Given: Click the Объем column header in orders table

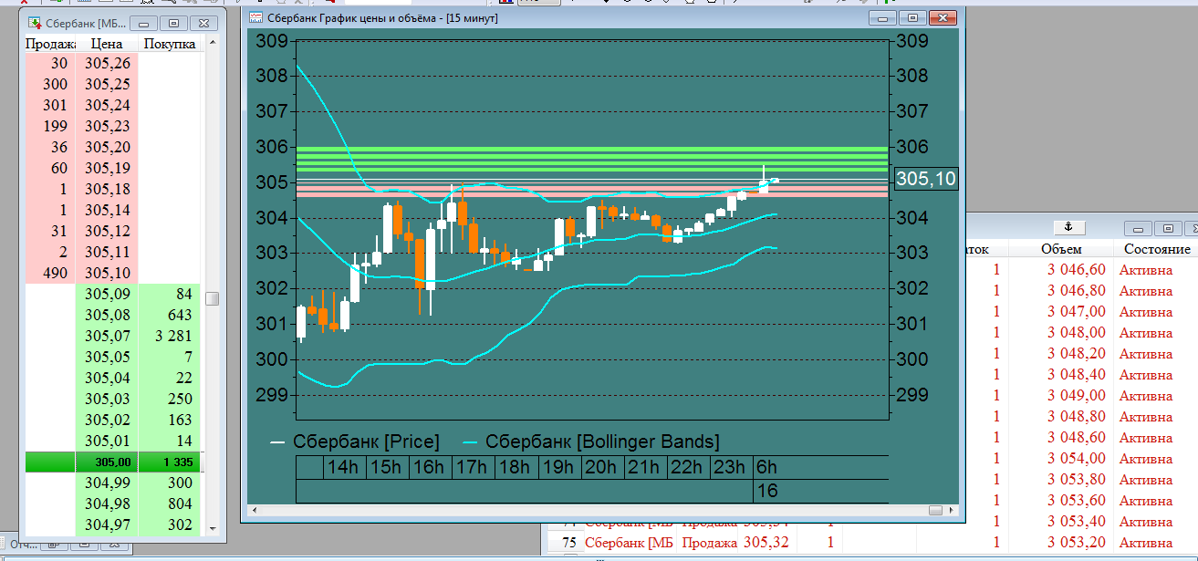Looking at the screenshot, I should [1060, 249].
